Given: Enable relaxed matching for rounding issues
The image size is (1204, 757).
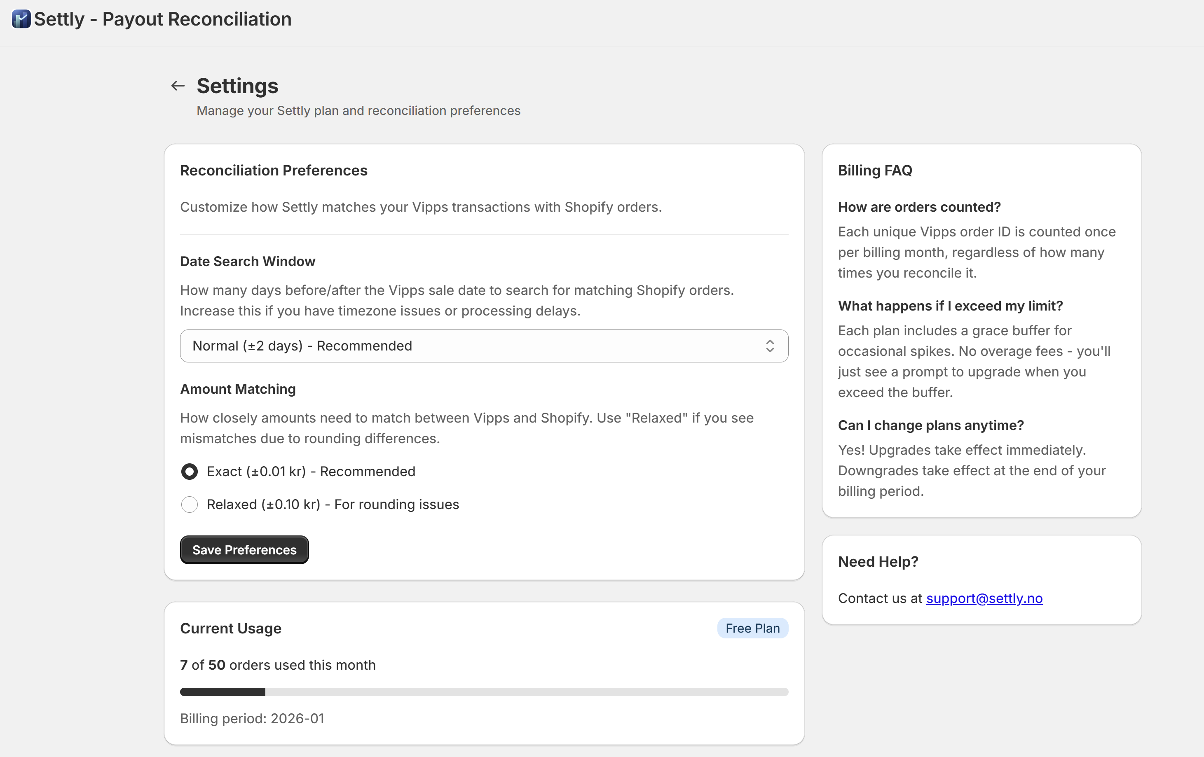Looking at the screenshot, I should click(x=190, y=505).
